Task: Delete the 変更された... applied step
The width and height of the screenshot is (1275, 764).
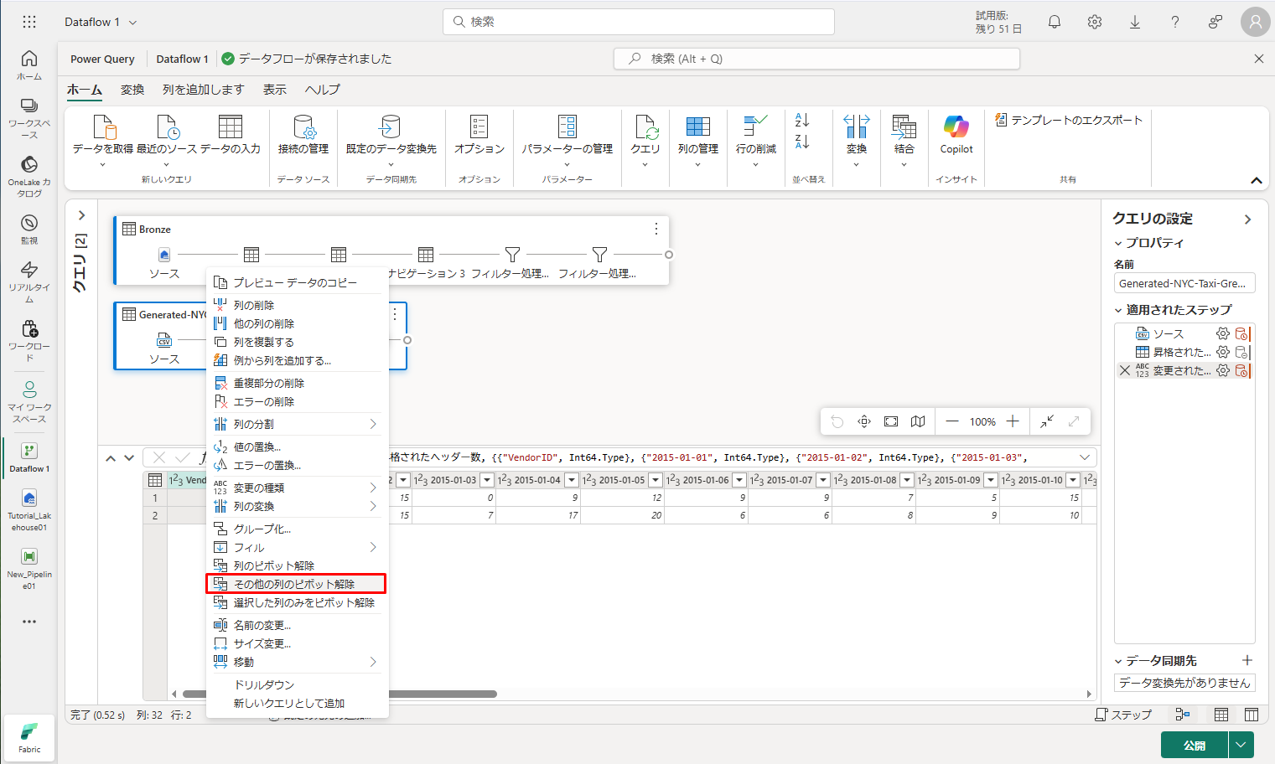Action: pyautogui.click(x=1125, y=370)
